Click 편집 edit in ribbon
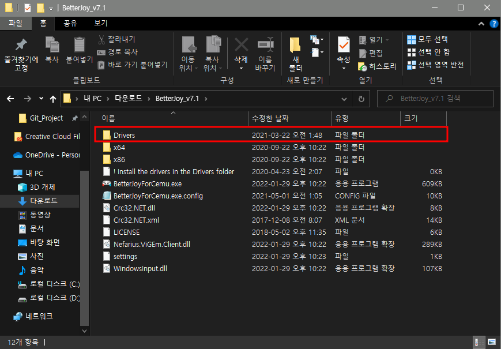The width and height of the screenshot is (501, 349). [x=371, y=53]
